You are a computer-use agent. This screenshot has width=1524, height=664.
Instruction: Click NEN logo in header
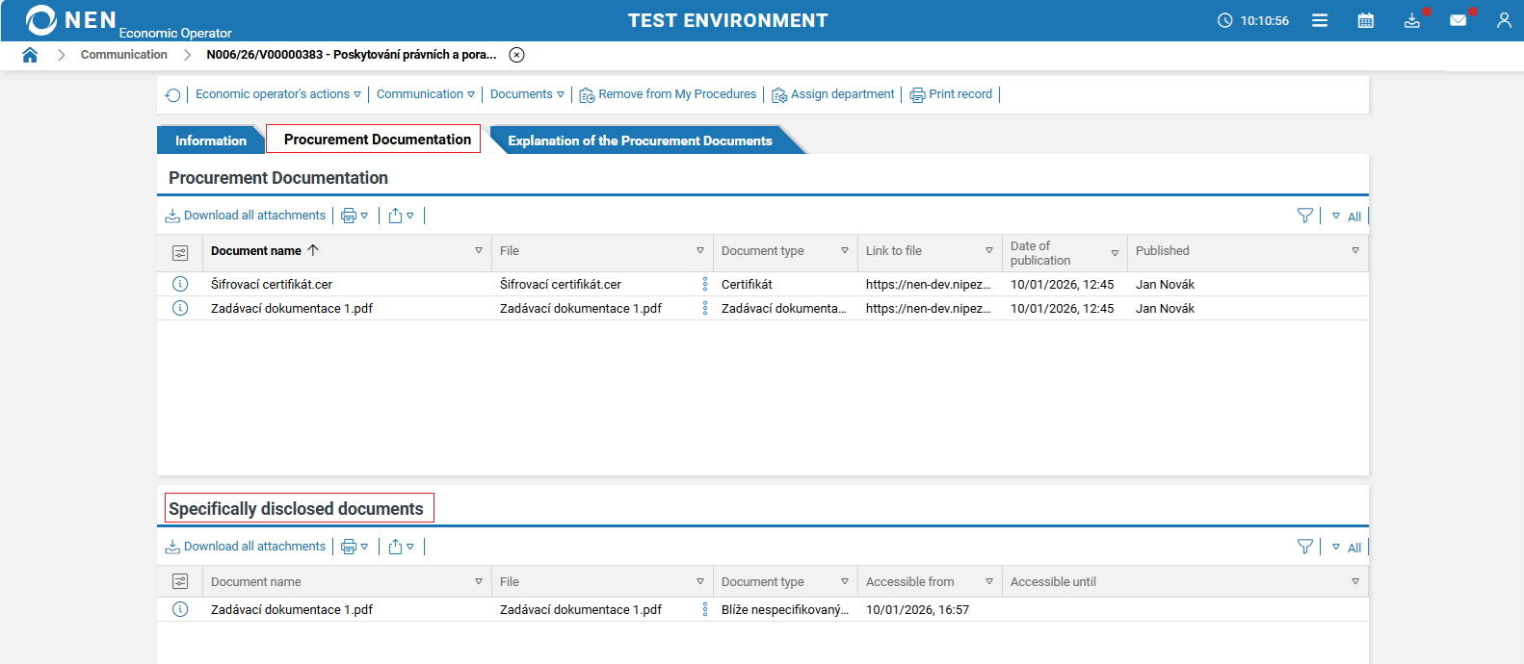tap(70, 20)
